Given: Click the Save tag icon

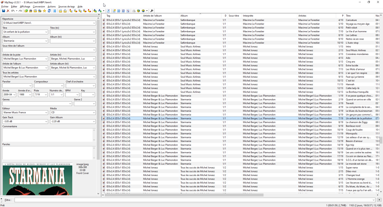Looking at the screenshot, I should pyautogui.click(x=4, y=11).
